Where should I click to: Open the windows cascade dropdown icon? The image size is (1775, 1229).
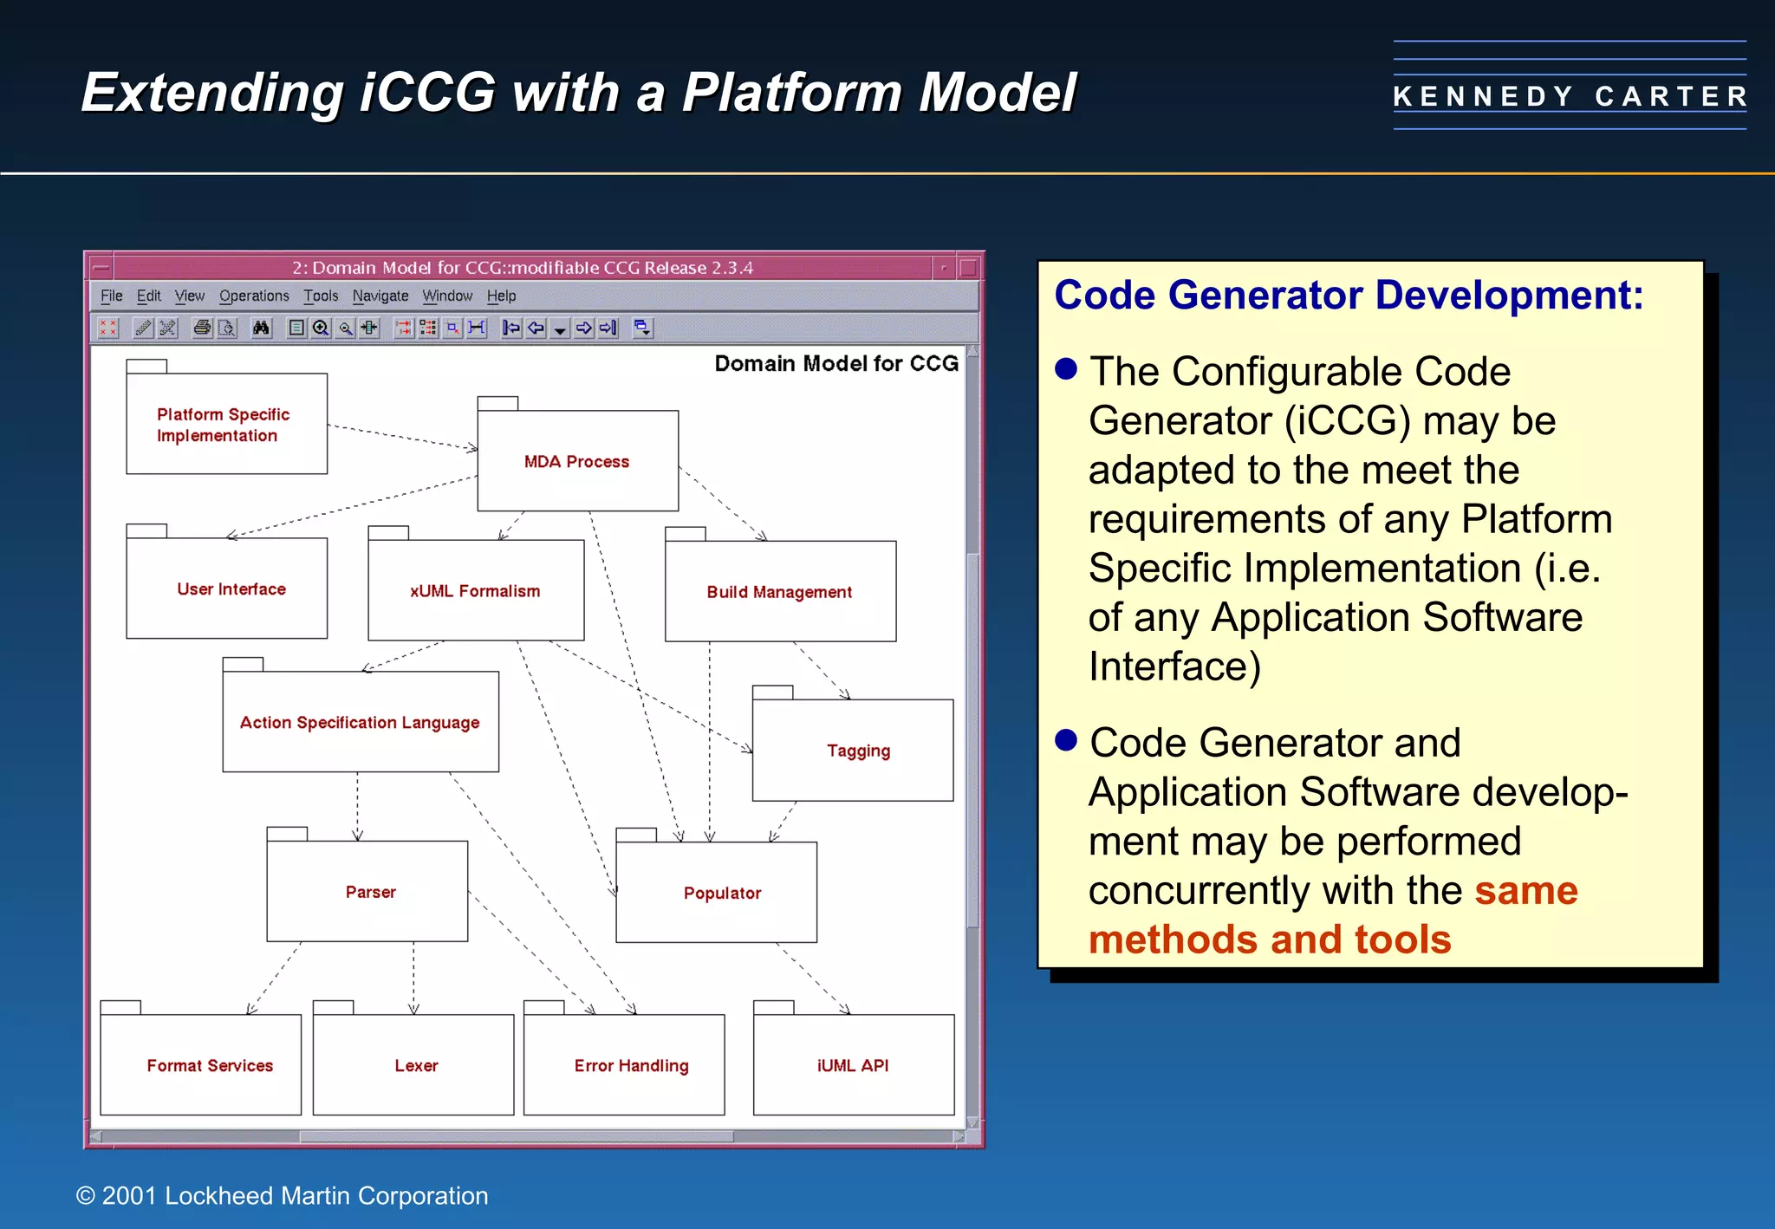pyautogui.click(x=642, y=328)
